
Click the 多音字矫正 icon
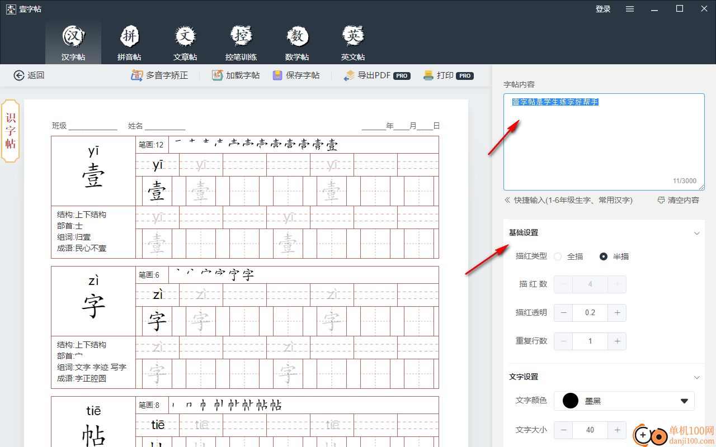(x=137, y=75)
